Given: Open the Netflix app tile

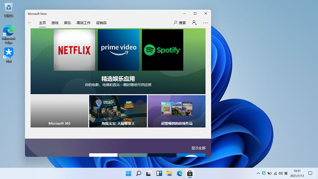Looking at the screenshot, I should pos(74,50).
